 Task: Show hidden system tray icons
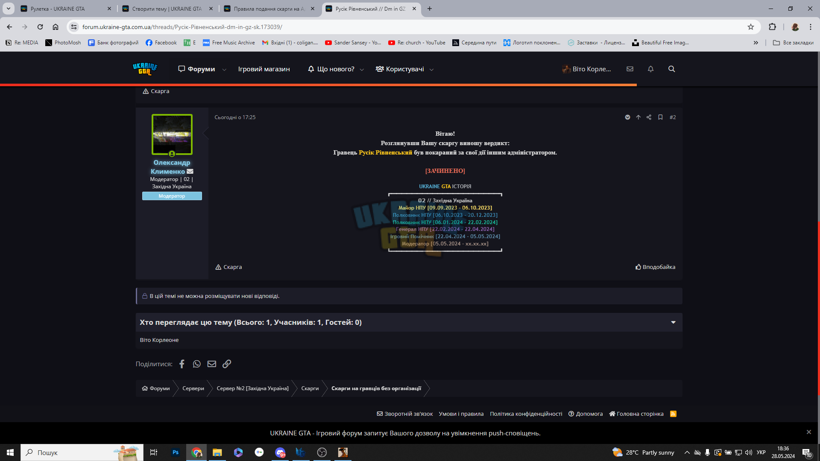pos(687,452)
